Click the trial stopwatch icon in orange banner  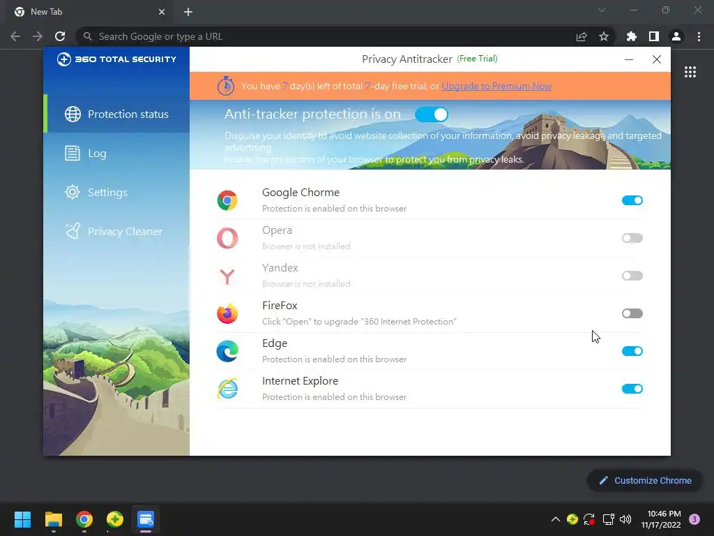pos(225,86)
